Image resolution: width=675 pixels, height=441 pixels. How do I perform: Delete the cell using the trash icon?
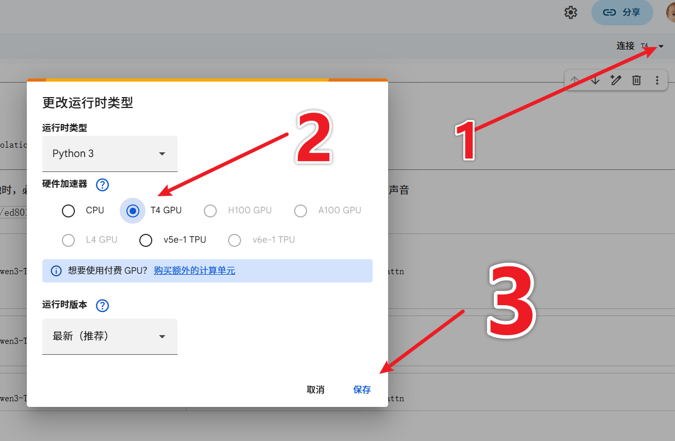coord(636,80)
